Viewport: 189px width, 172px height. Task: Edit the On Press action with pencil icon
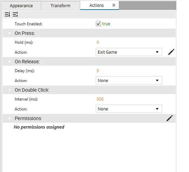click(171, 52)
